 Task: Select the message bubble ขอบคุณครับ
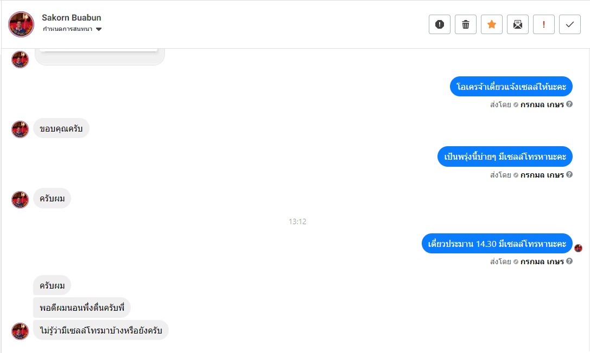point(61,128)
